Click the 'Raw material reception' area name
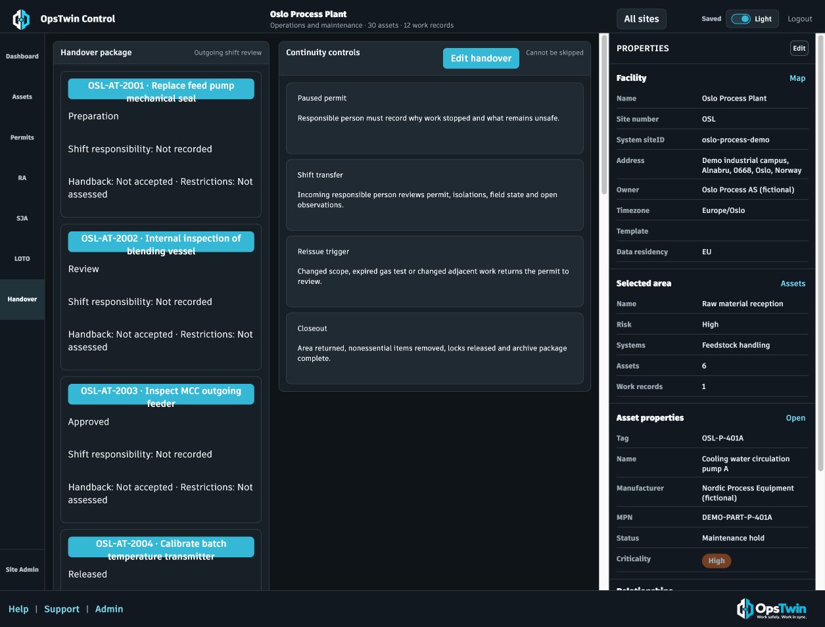This screenshot has height=627, width=825. coord(742,304)
